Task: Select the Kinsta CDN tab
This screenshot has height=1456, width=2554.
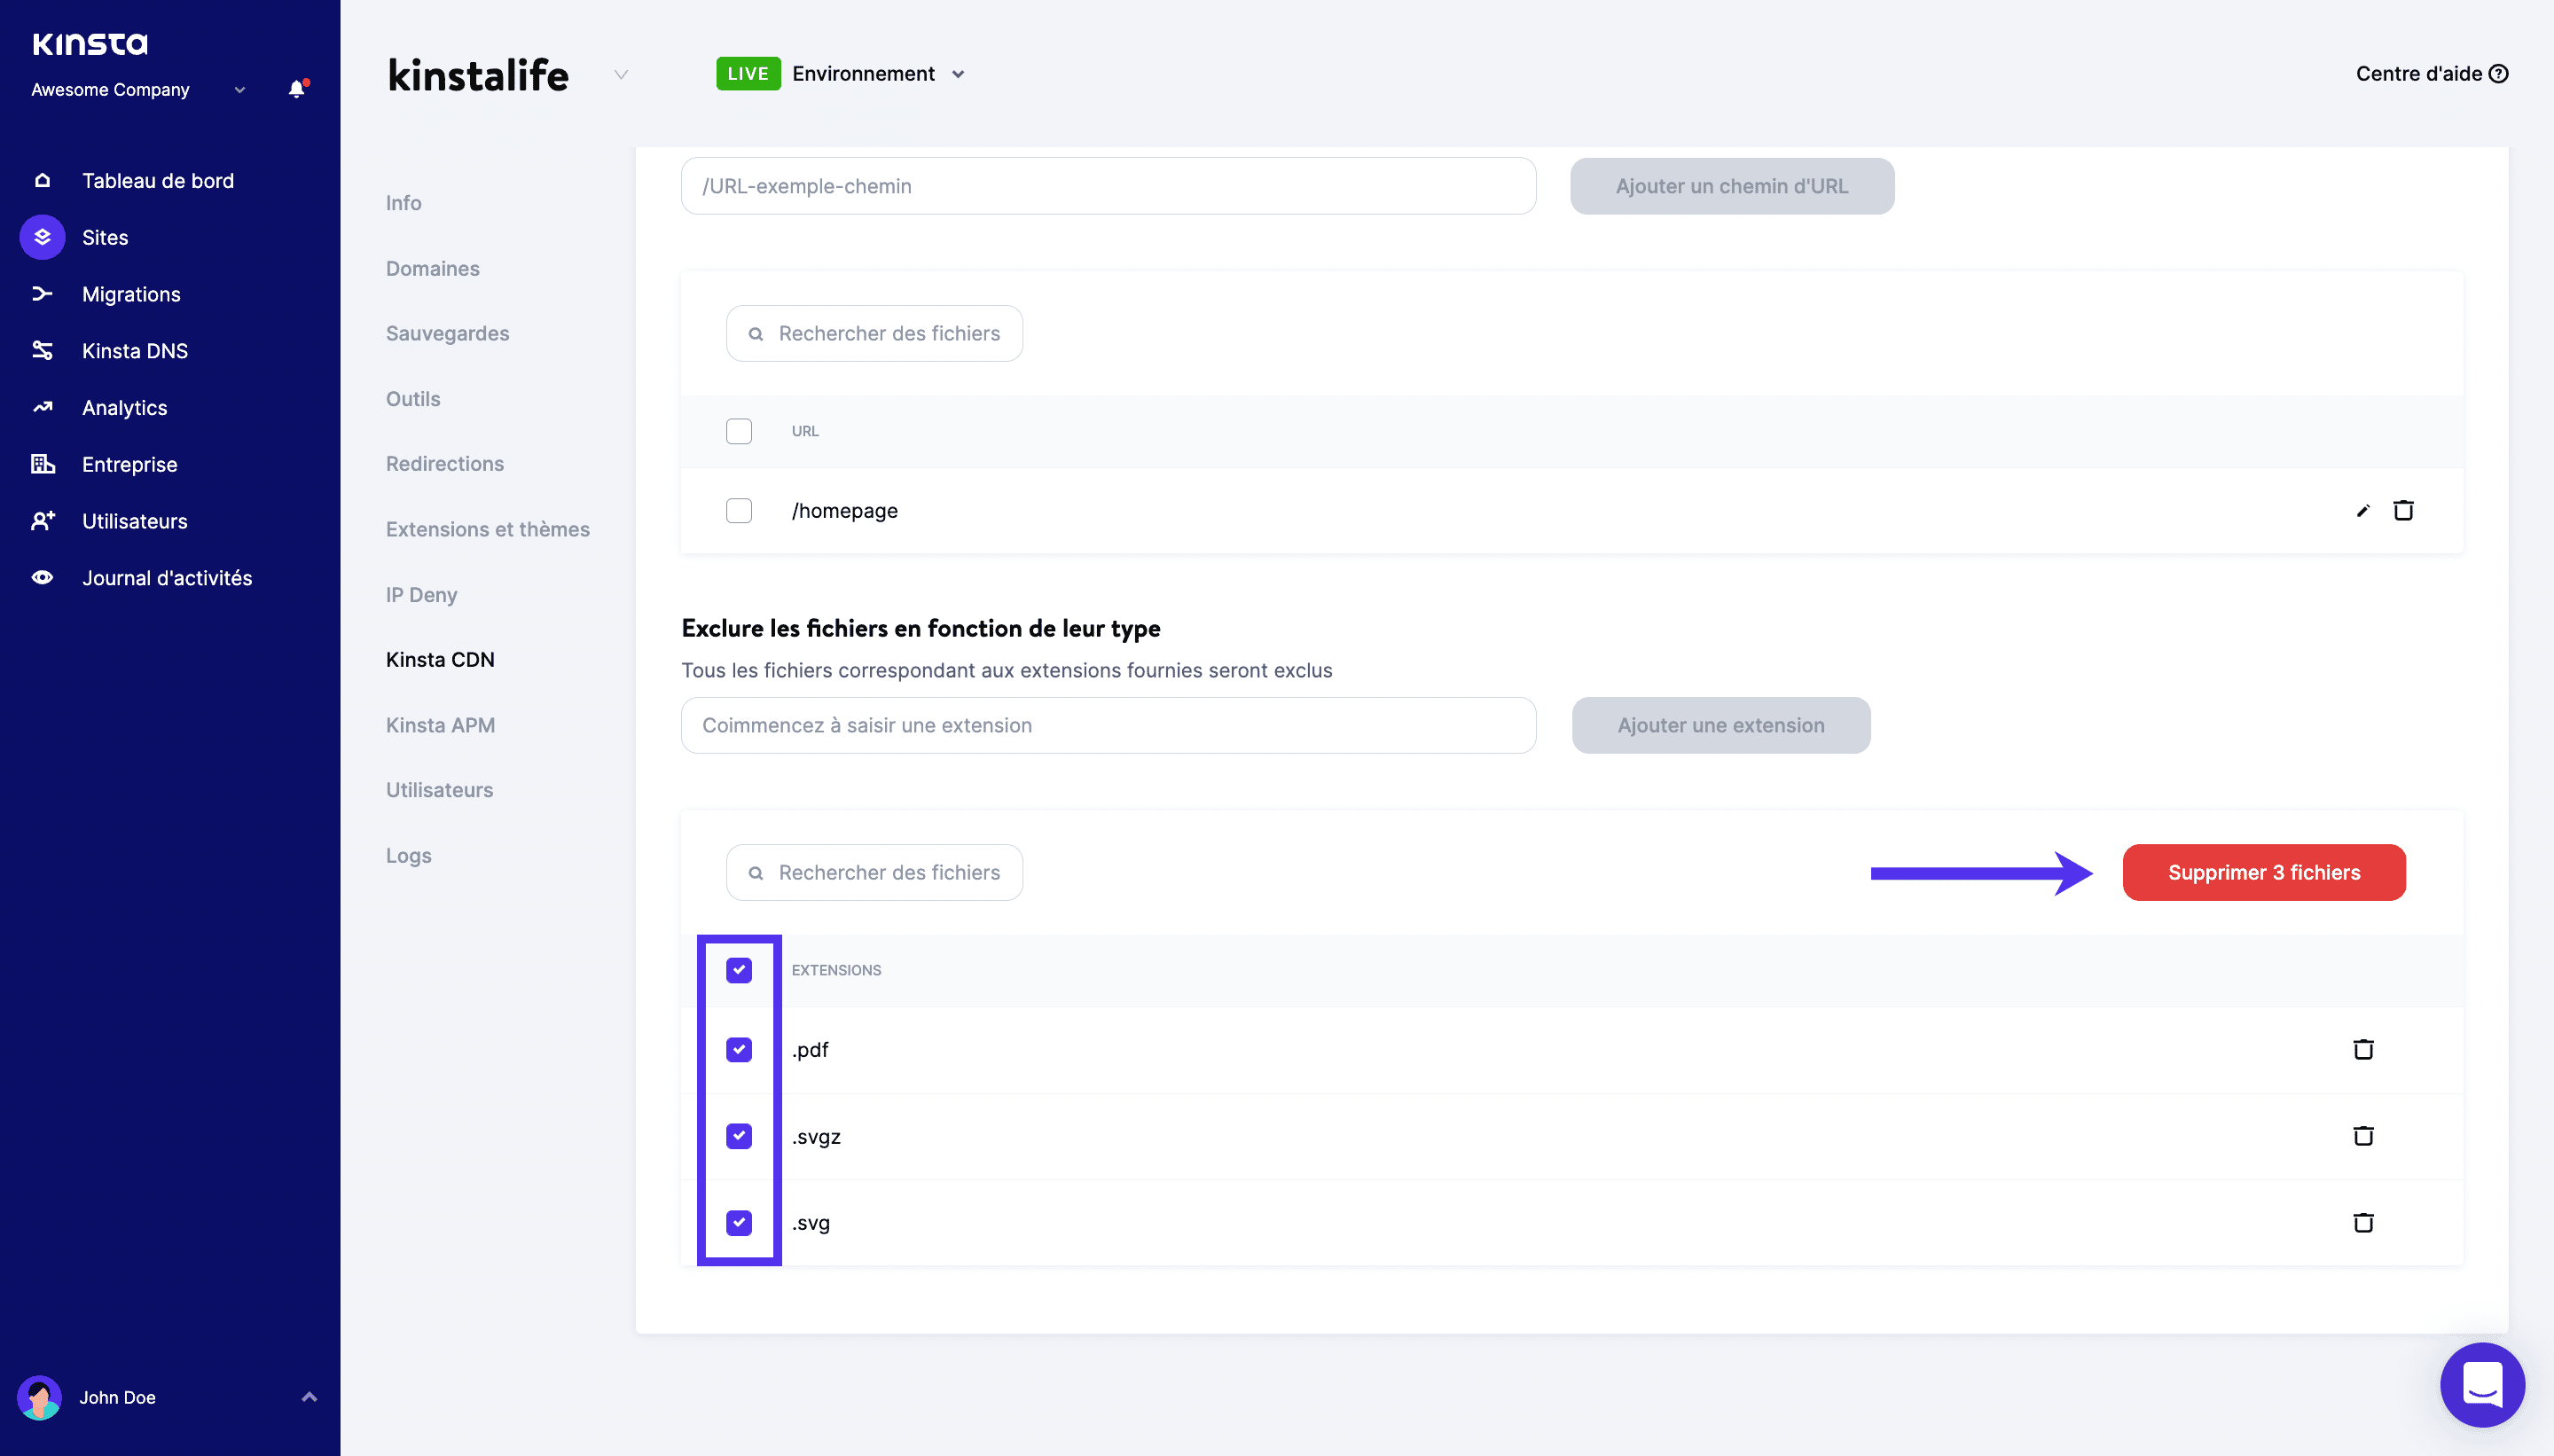Action: 441,660
